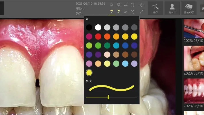Open the top thumbnail with dental instrument
The height and width of the screenshot is (115, 204).
pyautogui.click(x=194, y=29)
